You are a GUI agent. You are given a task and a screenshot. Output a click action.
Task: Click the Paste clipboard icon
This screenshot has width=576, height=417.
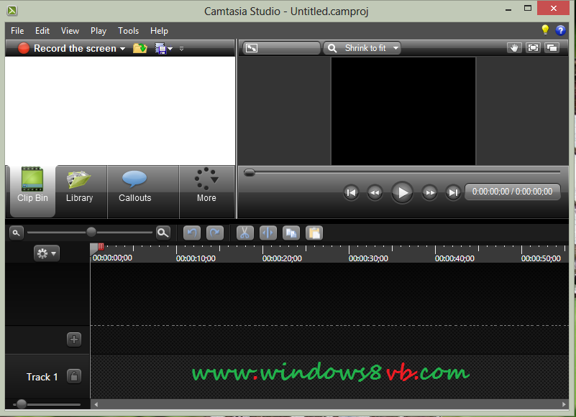(x=314, y=233)
